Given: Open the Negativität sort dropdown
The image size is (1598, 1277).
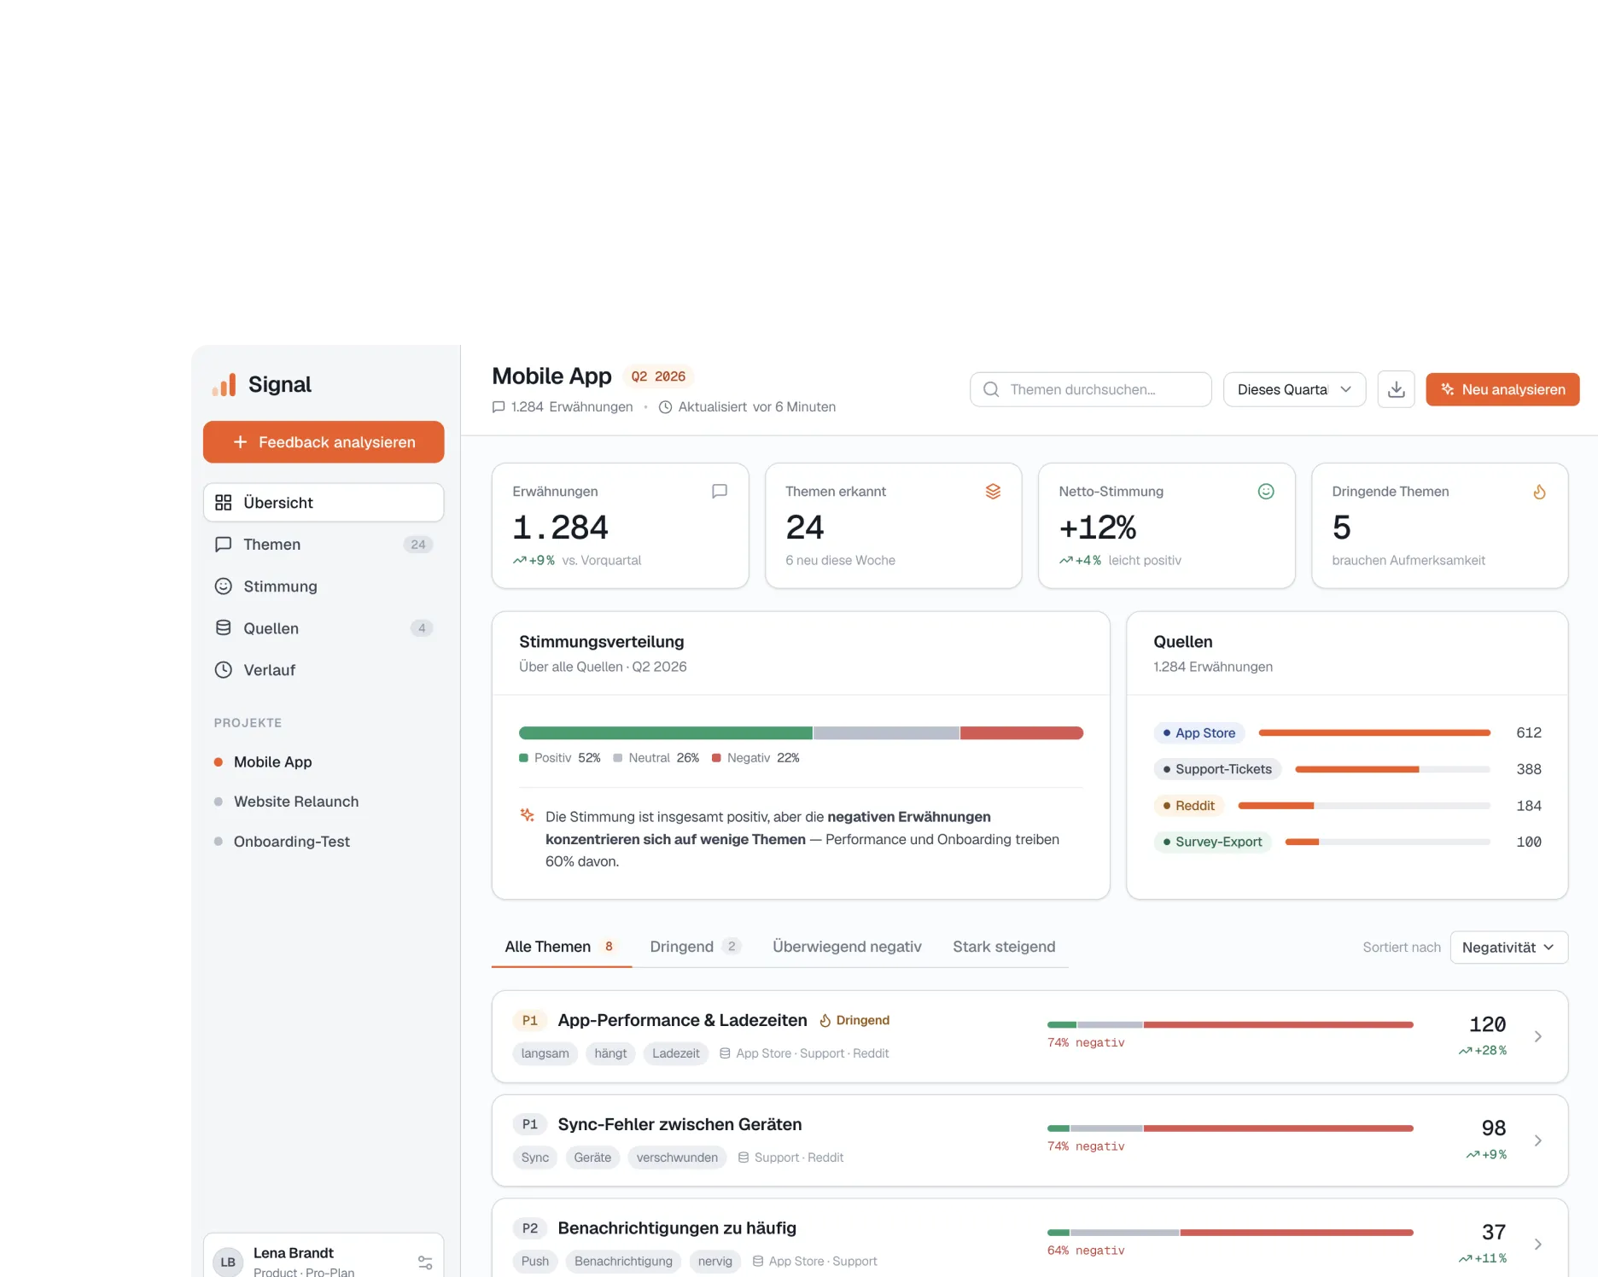Looking at the screenshot, I should click(x=1508, y=948).
